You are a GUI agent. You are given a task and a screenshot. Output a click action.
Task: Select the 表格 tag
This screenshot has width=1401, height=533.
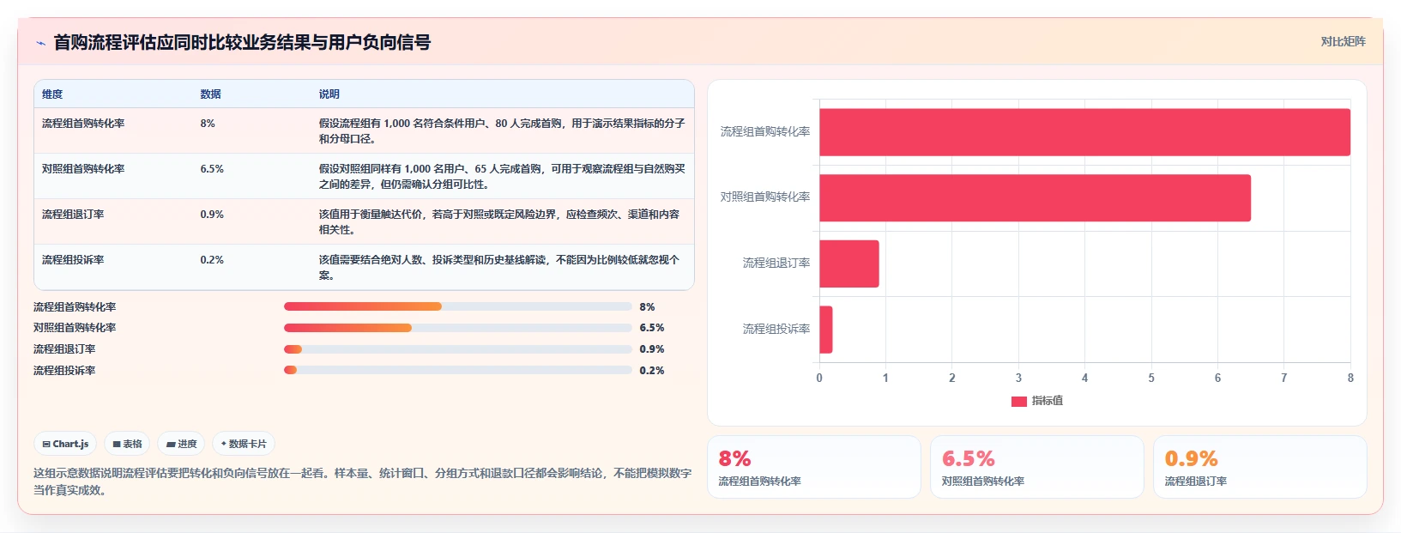coord(127,444)
